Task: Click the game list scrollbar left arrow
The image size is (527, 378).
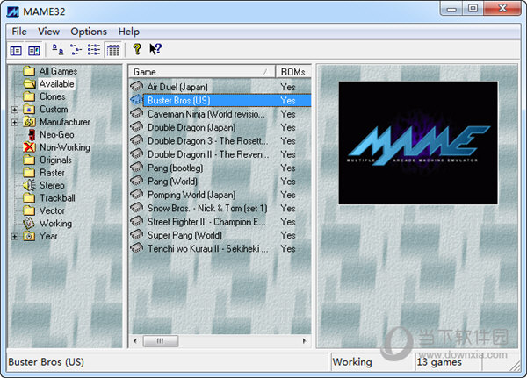Action: (135, 341)
